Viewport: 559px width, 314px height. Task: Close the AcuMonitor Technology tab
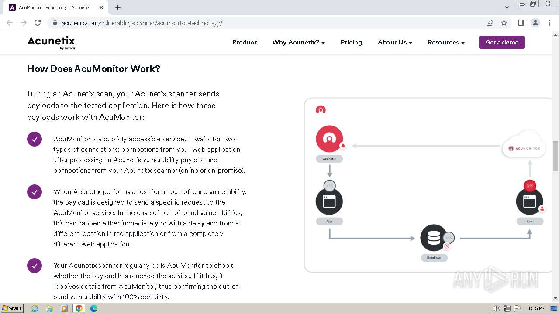click(x=101, y=7)
